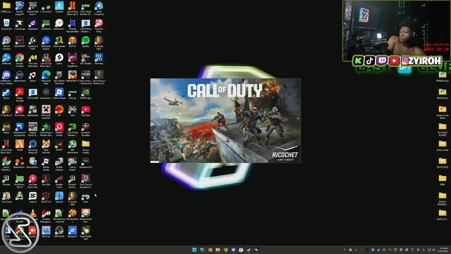451x254 pixels.
Task: Launch the Medal shortcut
Action: pos(6,128)
